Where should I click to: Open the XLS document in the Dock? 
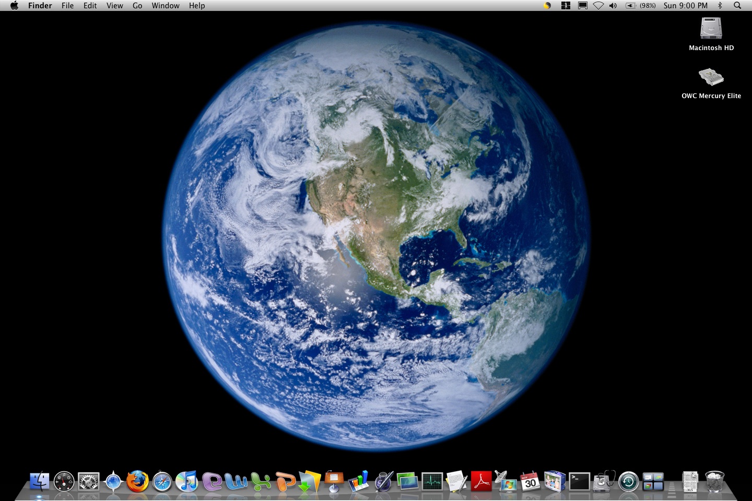(690, 481)
